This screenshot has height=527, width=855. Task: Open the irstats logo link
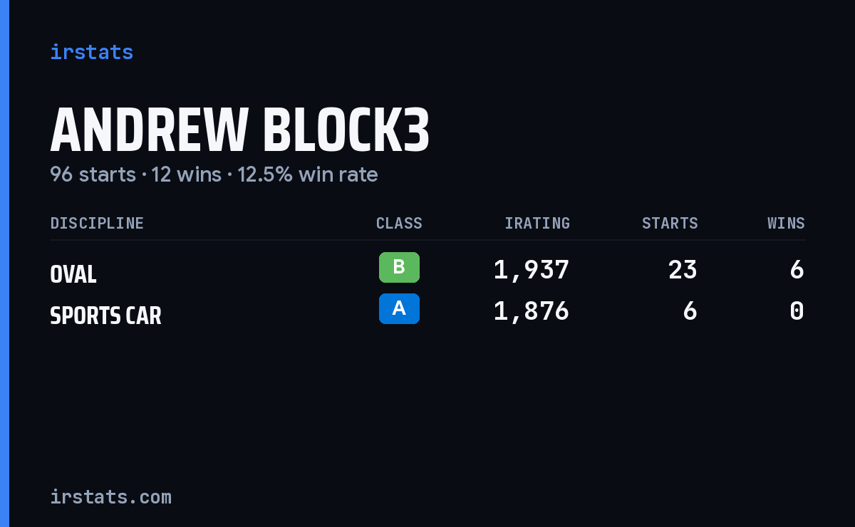(91, 52)
